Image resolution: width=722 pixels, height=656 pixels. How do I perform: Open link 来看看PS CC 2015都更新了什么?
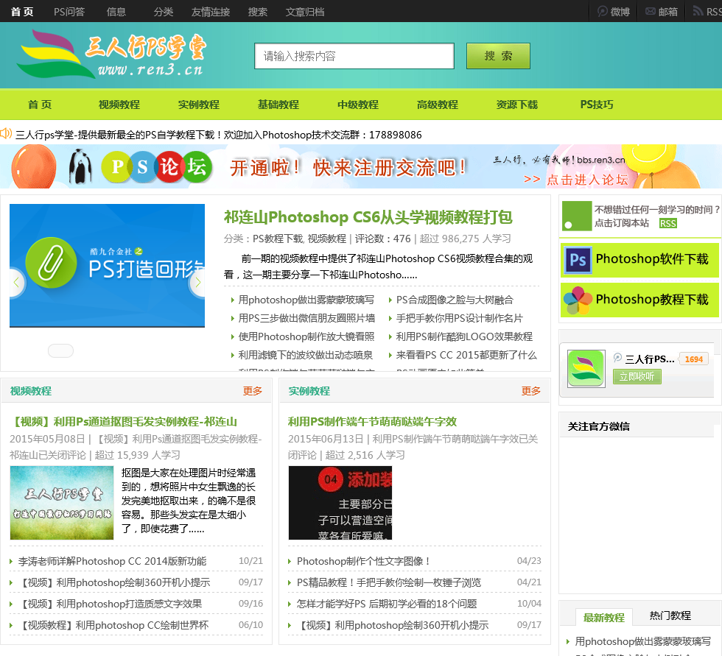[466, 355]
